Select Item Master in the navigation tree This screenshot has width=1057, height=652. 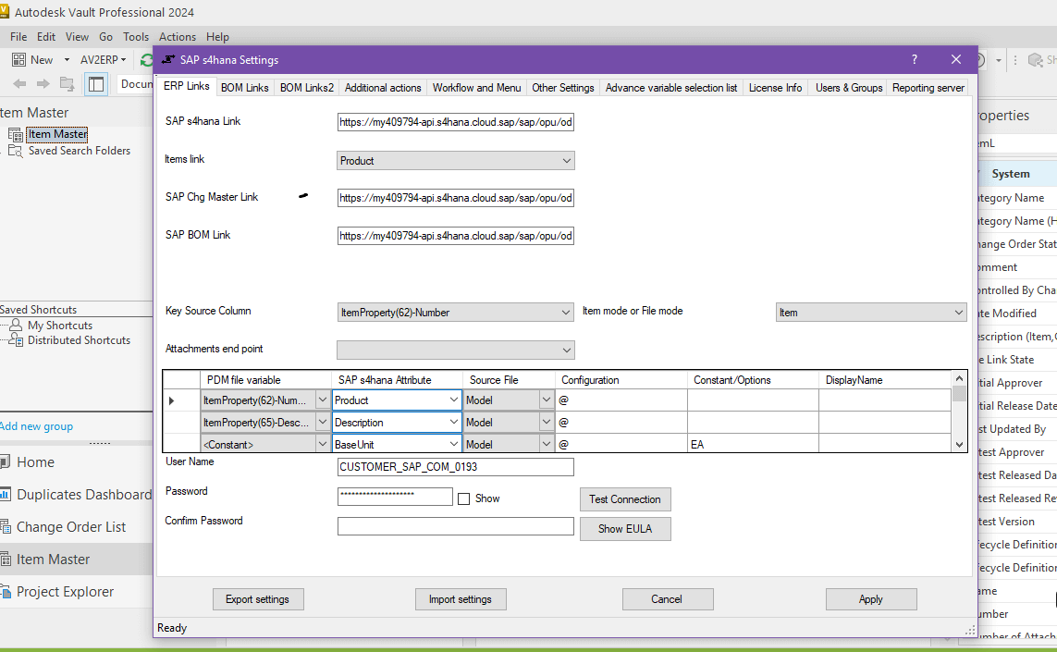pyautogui.click(x=57, y=133)
